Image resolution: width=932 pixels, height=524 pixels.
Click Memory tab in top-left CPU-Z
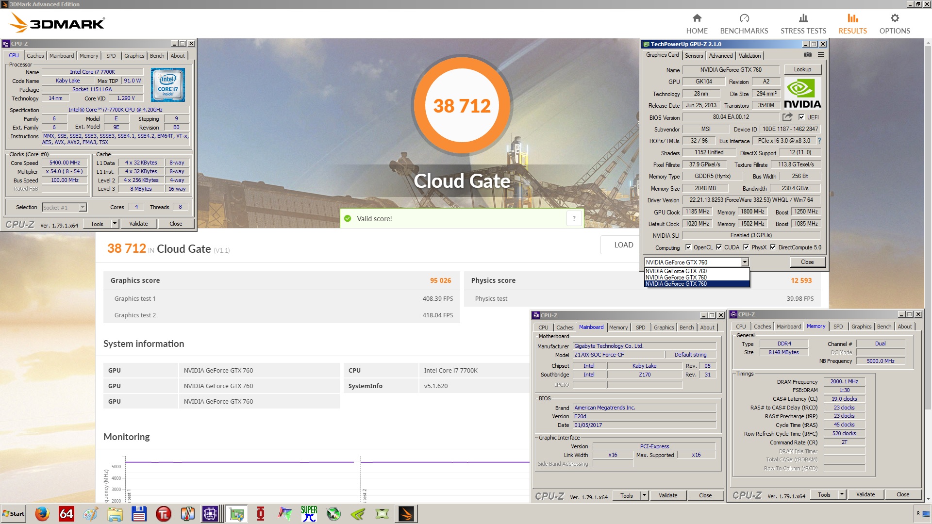pos(89,56)
